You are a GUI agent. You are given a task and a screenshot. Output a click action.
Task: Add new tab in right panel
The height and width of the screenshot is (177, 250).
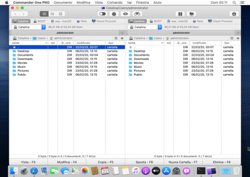238,33
